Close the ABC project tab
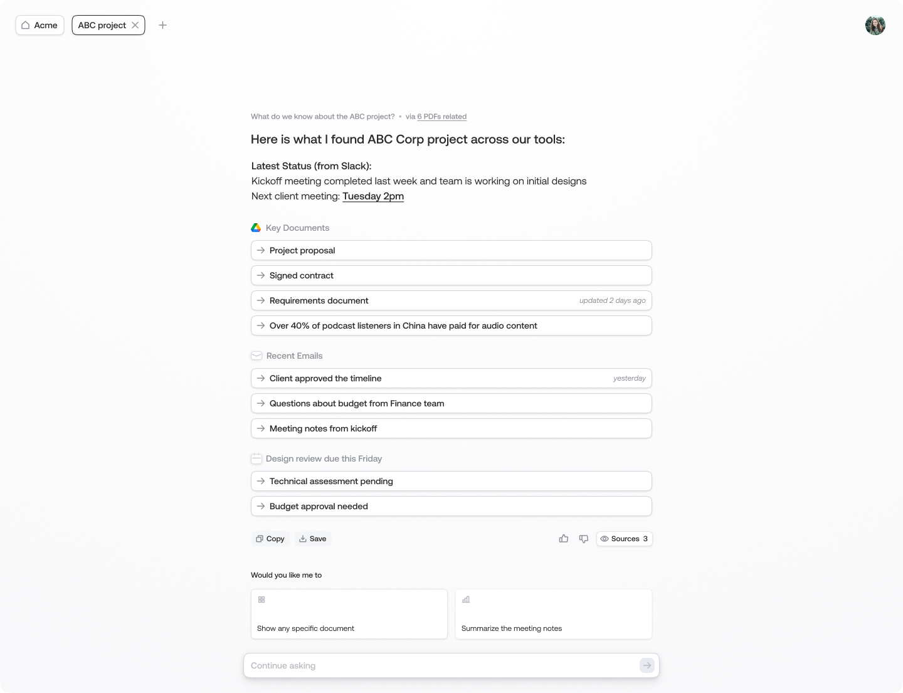Screen dimensions: 903x693 (135, 25)
